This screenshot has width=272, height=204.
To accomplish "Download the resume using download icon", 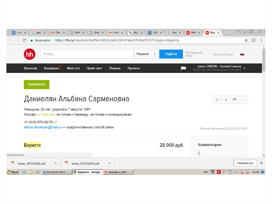I will [x=226, y=99].
